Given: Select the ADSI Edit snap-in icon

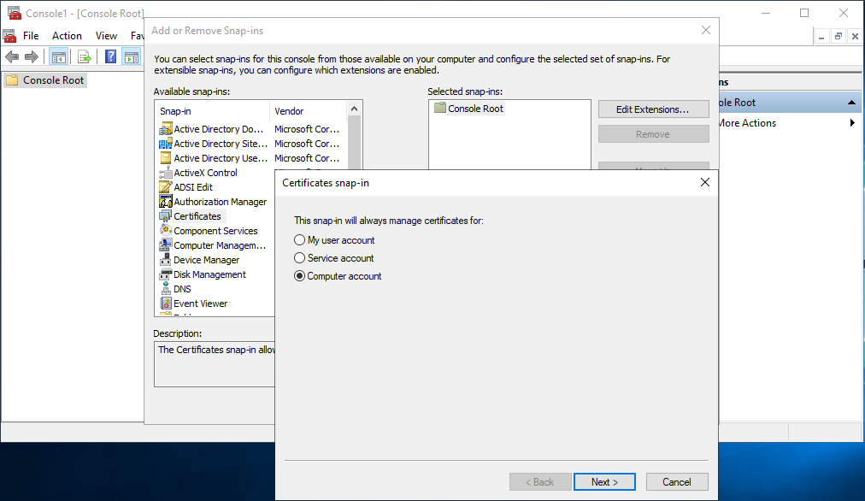Looking at the screenshot, I should pos(166,187).
